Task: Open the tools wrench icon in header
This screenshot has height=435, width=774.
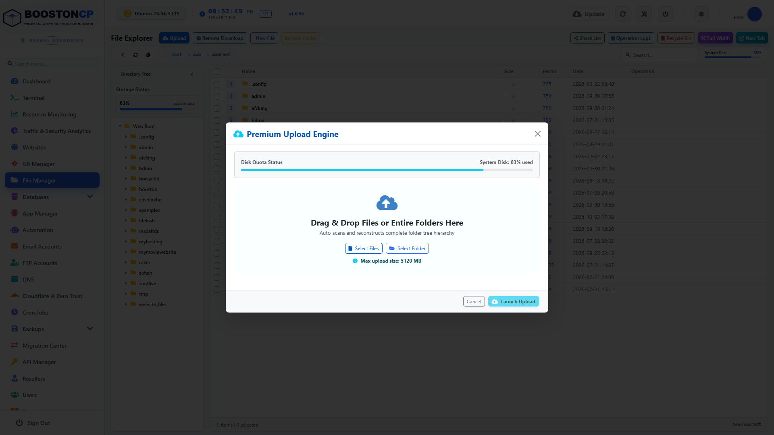Action: click(644, 14)
